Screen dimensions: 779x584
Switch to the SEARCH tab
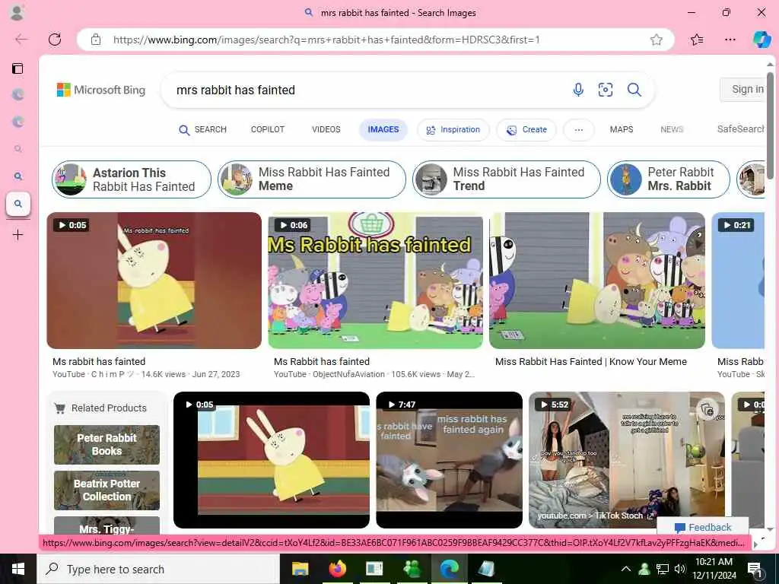(202, 129)
